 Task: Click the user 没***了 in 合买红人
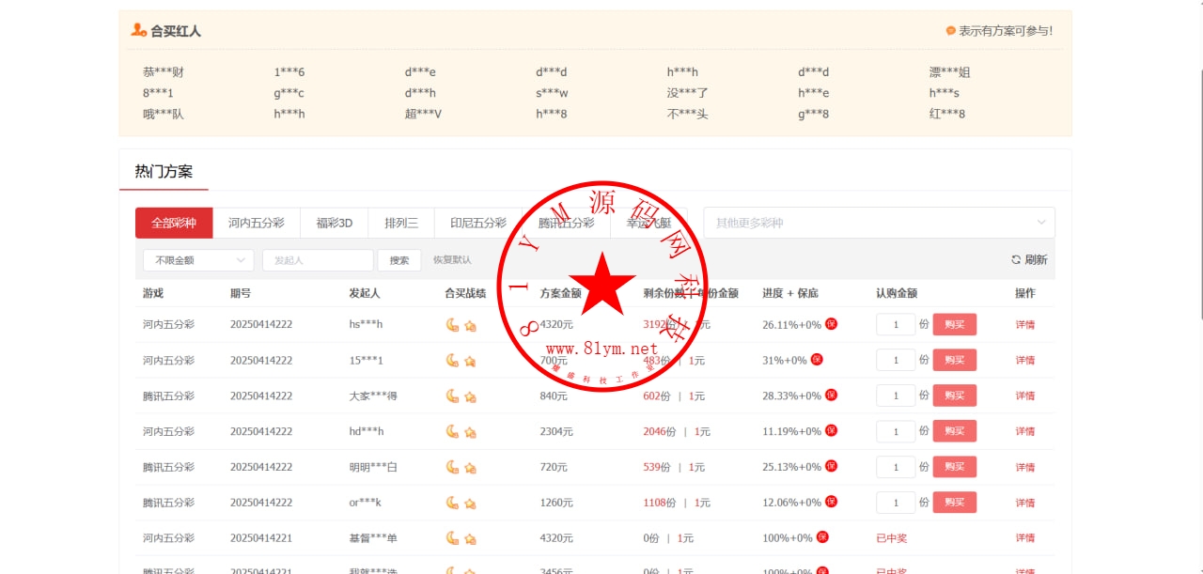[x=688, y=93]
